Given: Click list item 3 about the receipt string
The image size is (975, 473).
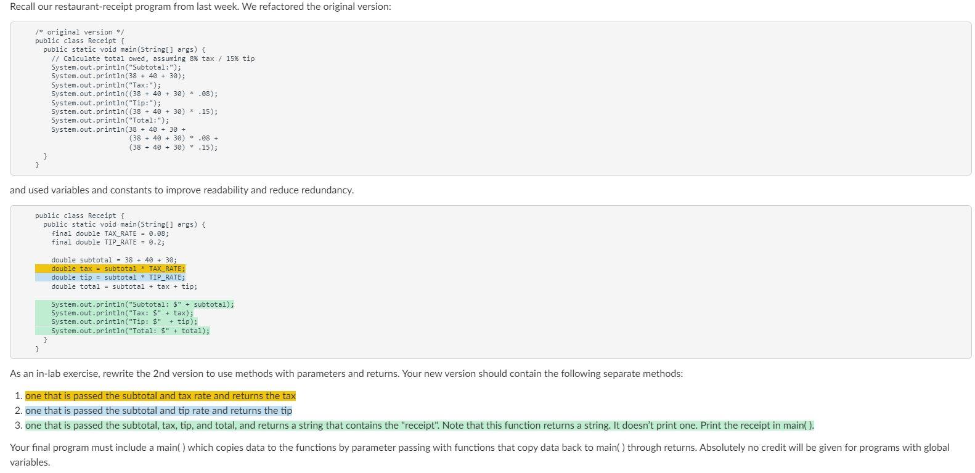Looking at the screenshot, I should (x=420, y=425).
